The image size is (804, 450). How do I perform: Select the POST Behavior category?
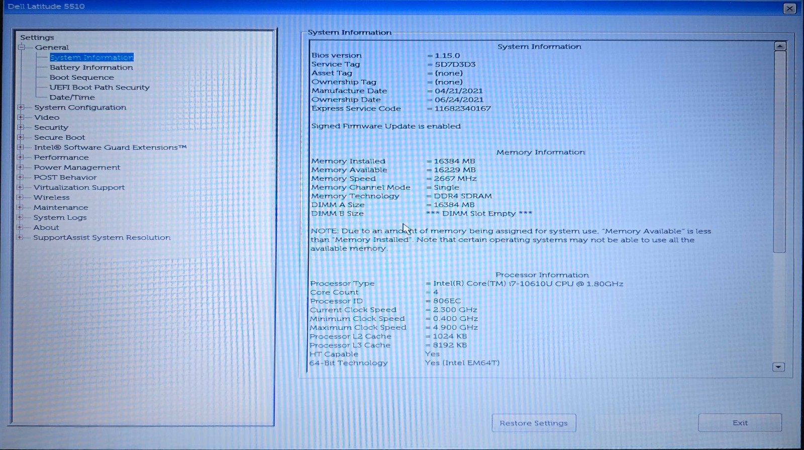click(65, 177)
